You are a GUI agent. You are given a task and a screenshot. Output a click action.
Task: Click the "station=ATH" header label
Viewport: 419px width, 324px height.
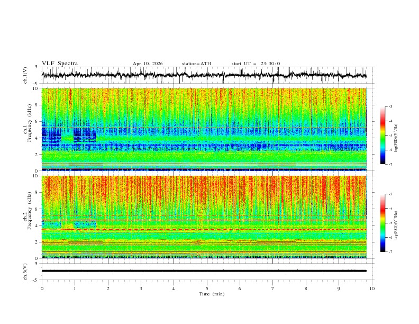196,64
